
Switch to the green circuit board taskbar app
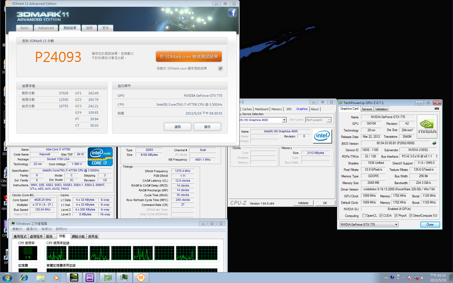click(107, 278)
